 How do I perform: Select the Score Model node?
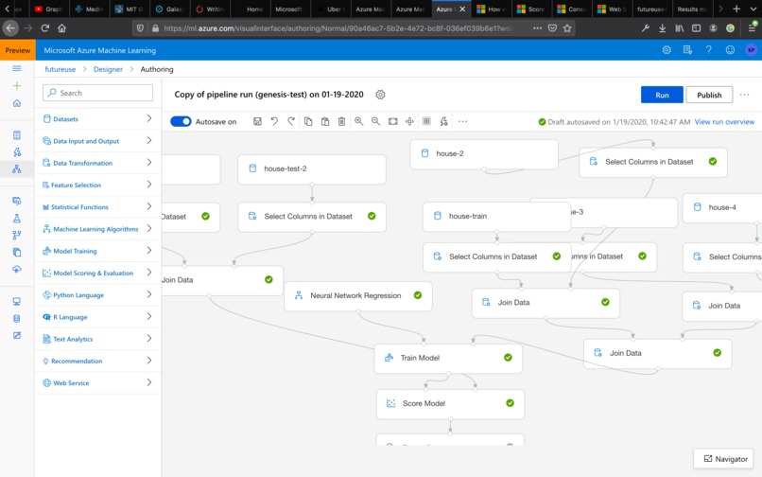click(451, 403)
